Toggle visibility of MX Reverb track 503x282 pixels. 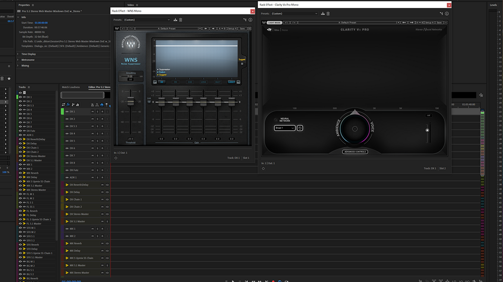(x=20, y=173)
